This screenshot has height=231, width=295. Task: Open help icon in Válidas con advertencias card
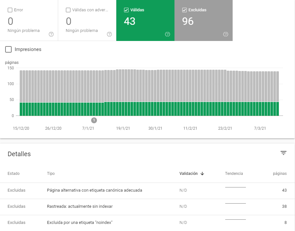click(109, 34)
